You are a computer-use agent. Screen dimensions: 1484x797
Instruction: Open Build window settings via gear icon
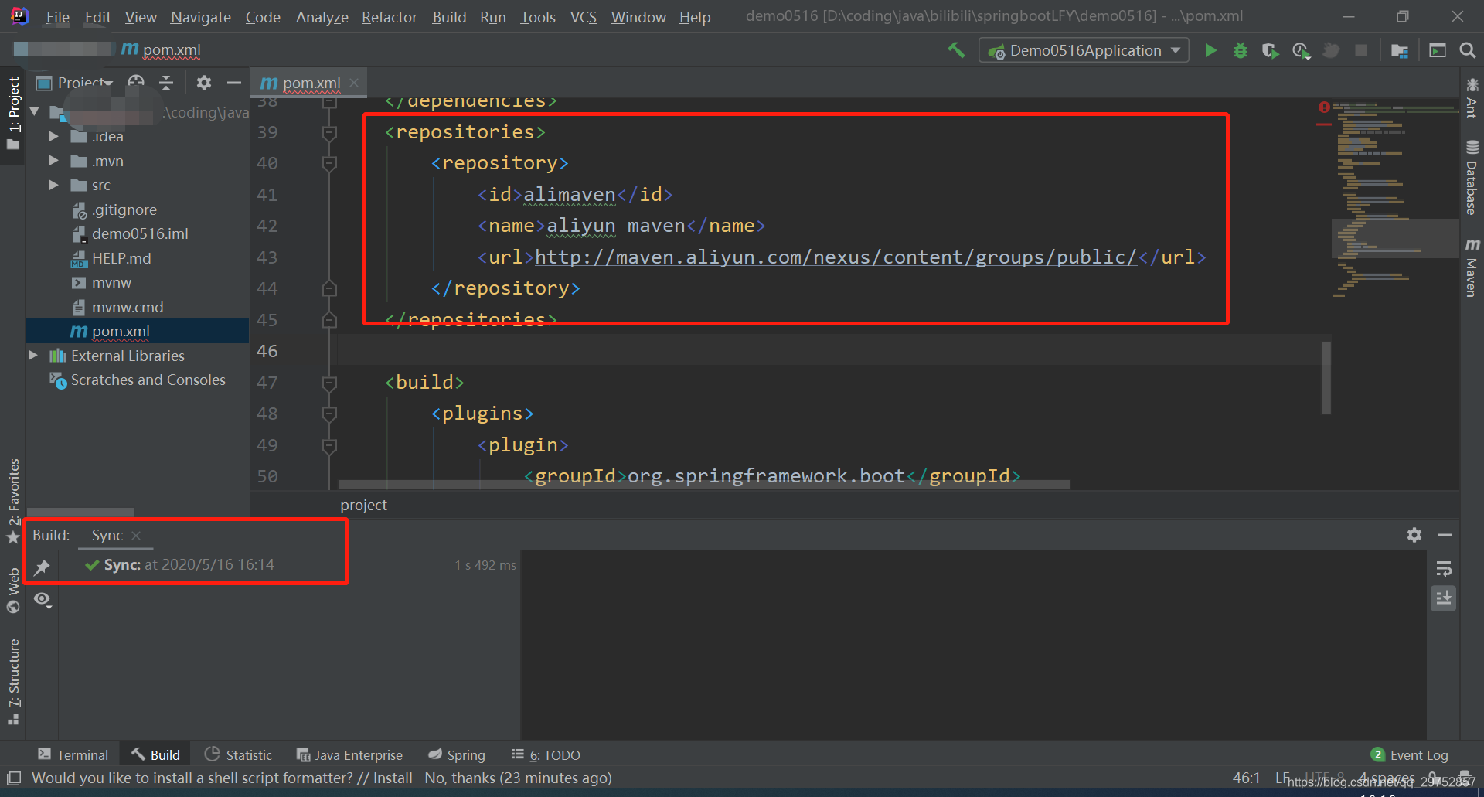(1414, 534)
